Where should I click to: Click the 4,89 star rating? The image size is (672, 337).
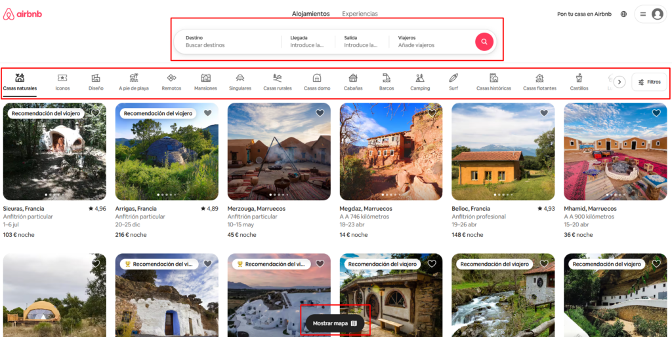coord(209,209)
